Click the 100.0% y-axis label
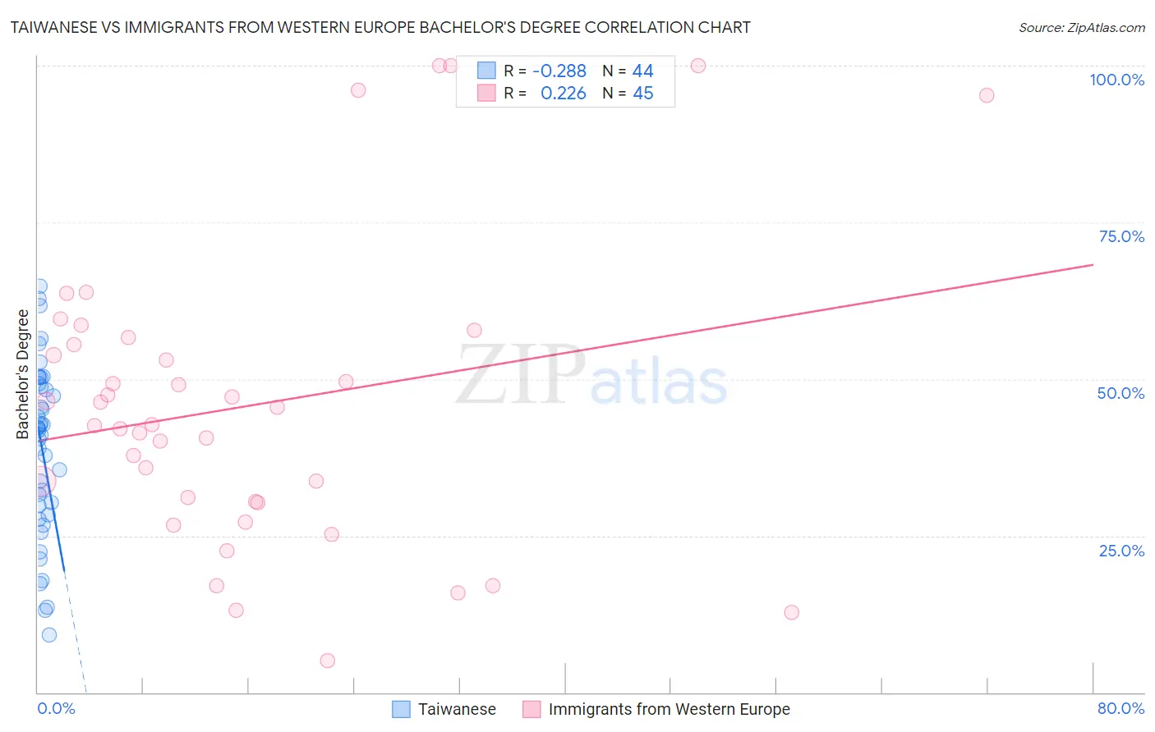This screenshot has width=1155, height=732. pos(1116,80)
